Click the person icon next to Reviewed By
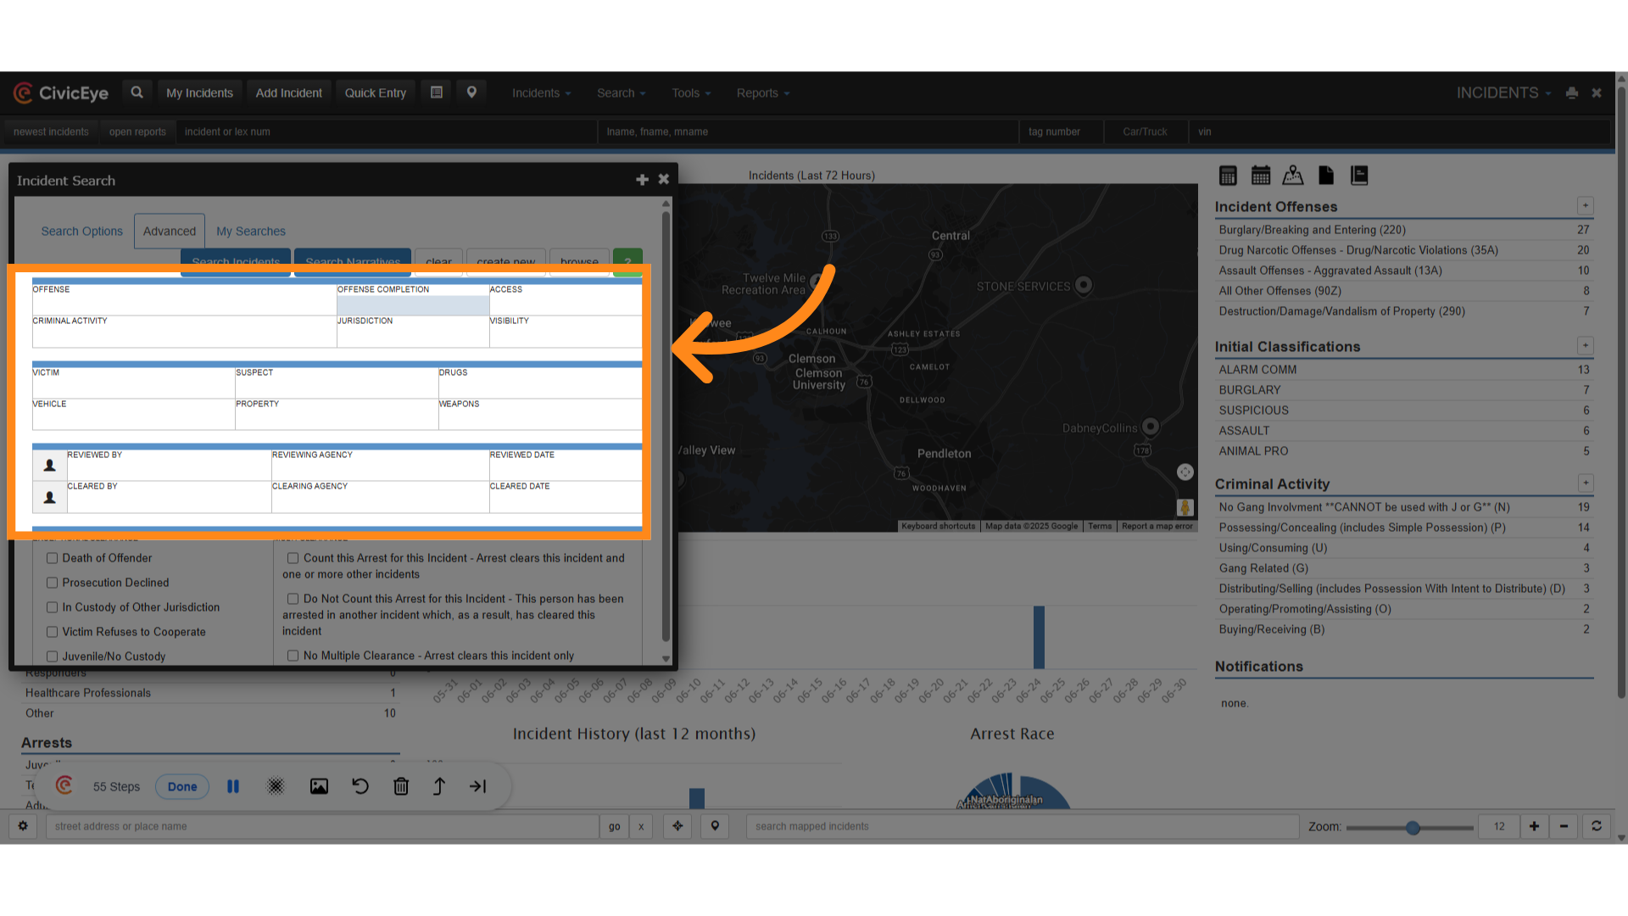1628x916 pixels. coord(50,466)
